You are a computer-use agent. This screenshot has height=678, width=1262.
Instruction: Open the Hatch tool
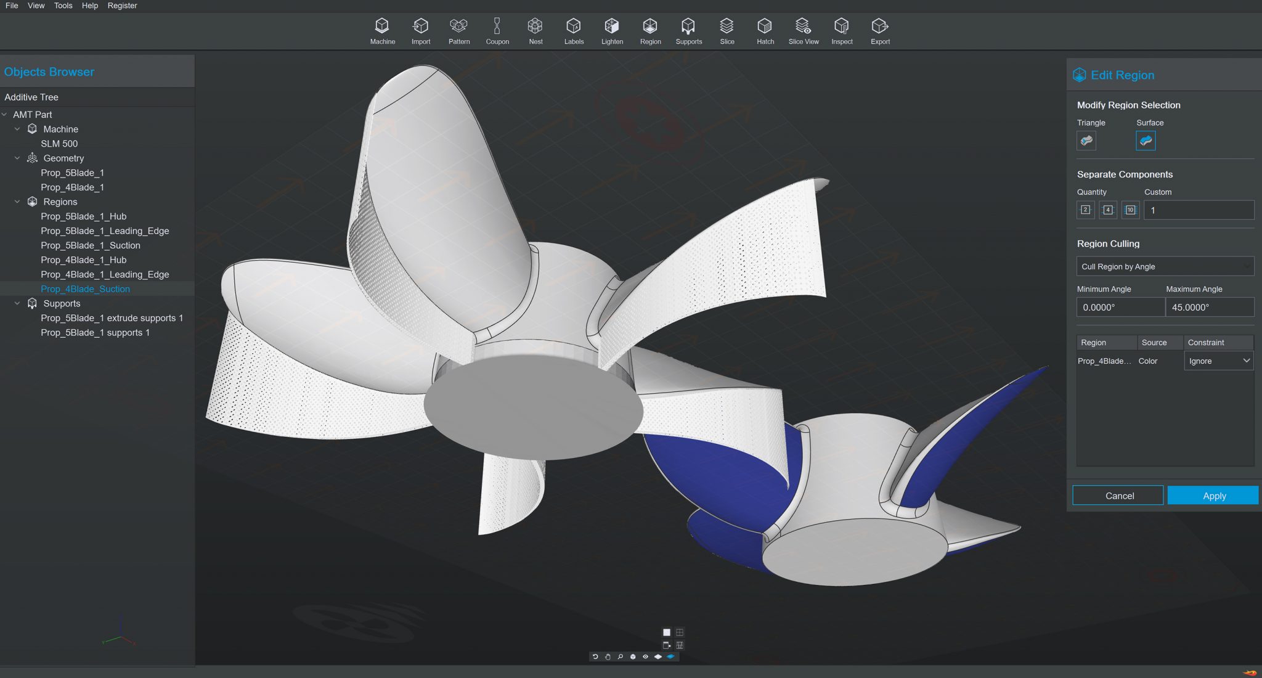pyautogui.click(x=765, y=30)
